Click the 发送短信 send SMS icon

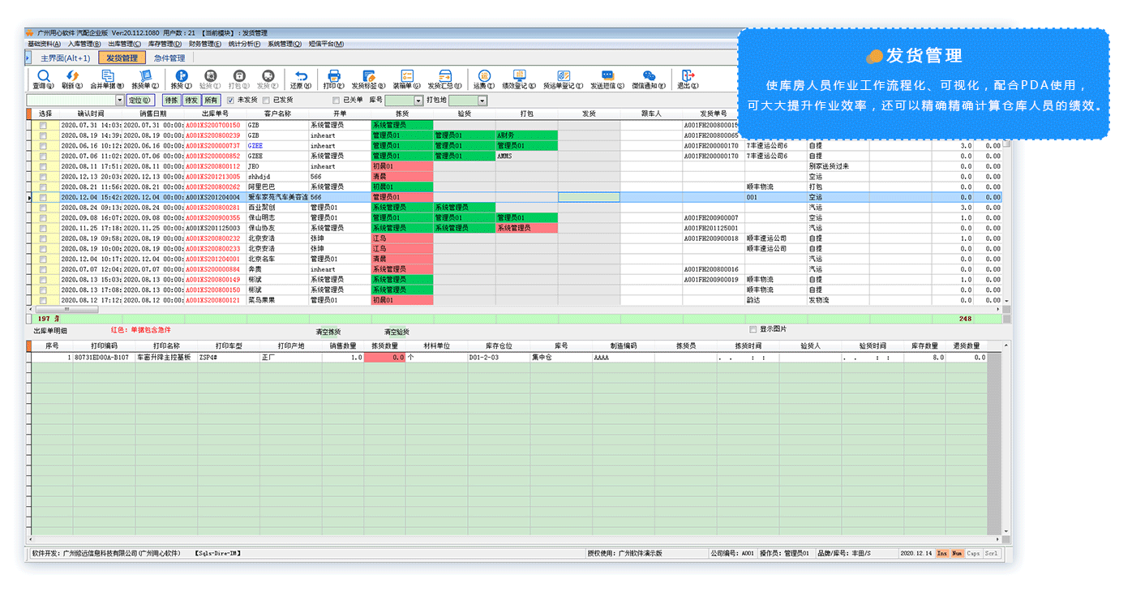(607, 75)
